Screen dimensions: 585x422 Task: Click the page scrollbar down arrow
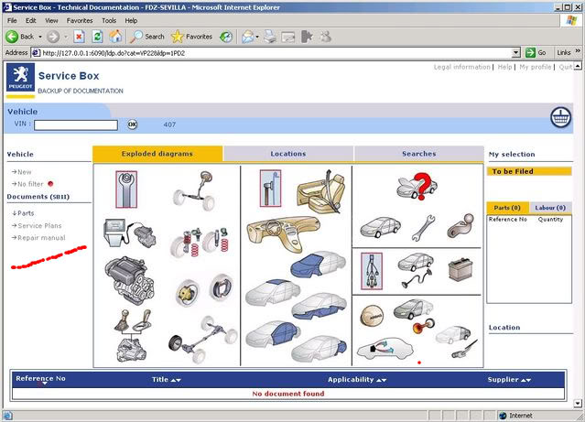pyautogui.click(x=578, y=403)
